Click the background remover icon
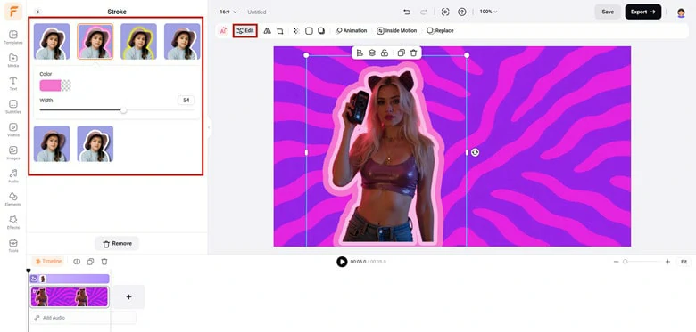 pyautogui.click(x=296, y=31)
